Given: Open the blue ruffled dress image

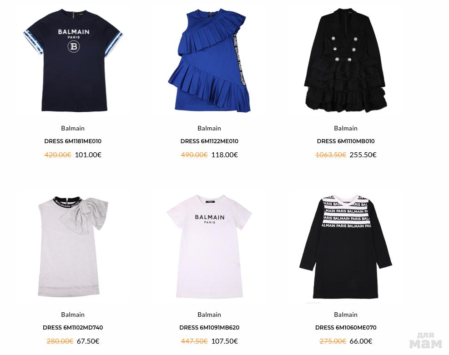Looking at the screenshot, I should (209, 60).
